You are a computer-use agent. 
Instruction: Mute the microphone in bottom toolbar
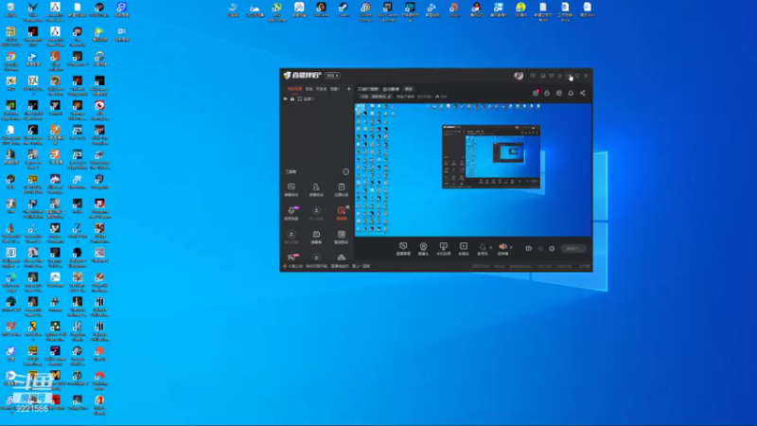point(483,248)
